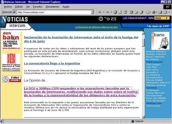Open the Ver menu

click(28, 7)
